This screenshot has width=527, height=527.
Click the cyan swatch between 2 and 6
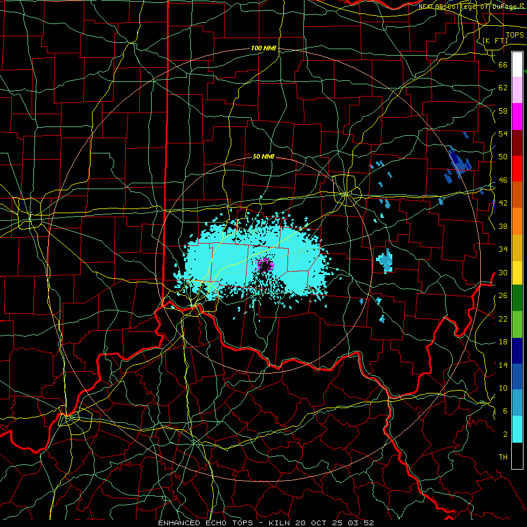517,429
